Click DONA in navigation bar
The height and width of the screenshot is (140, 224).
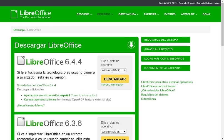(x=206, y=14)
